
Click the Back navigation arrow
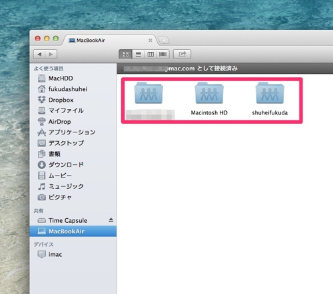pyautogui.click(x=39, y=55)
